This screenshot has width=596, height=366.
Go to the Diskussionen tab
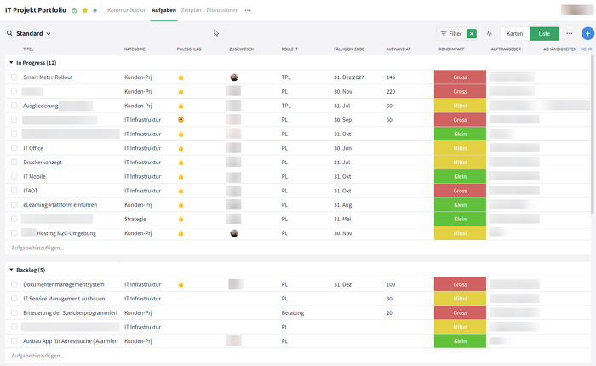pyautogui.click(x=222, y=10)
